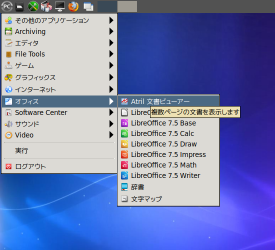Click the blank LibreOffice document icon
This screenshot has height=250, width=275.
(x=124, y=112)
